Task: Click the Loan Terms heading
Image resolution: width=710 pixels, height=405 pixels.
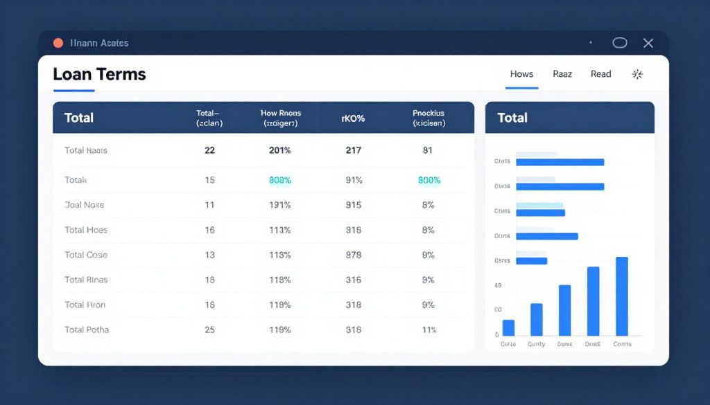Action: 100,74
